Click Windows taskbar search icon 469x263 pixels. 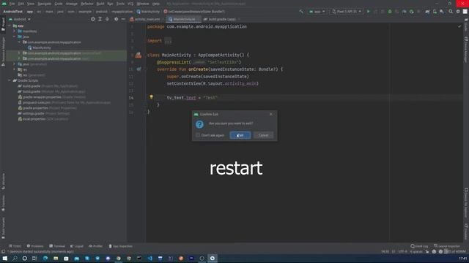click(15, 258)
